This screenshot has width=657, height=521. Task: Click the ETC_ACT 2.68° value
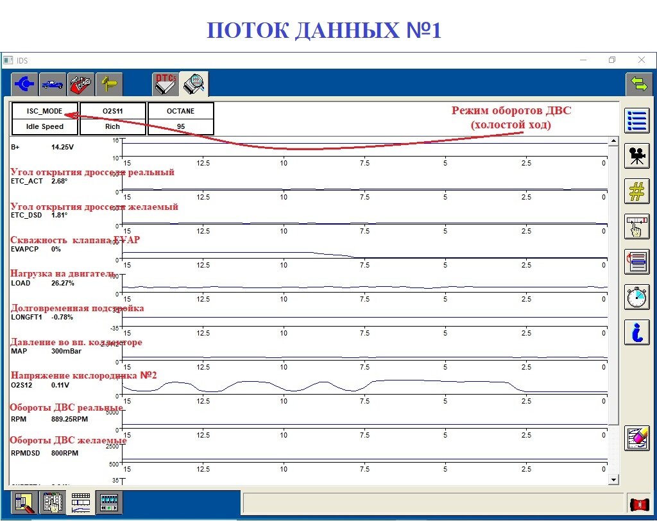tap(59, 181)
